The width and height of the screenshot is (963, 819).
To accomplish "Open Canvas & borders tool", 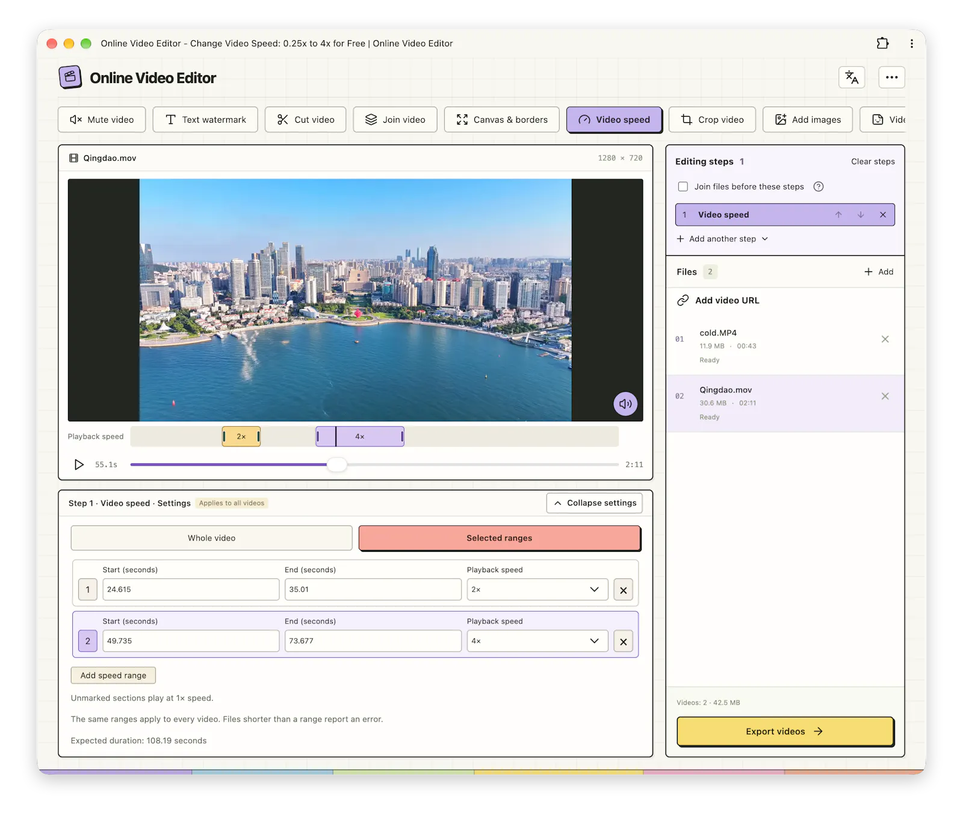I will 502,120.
